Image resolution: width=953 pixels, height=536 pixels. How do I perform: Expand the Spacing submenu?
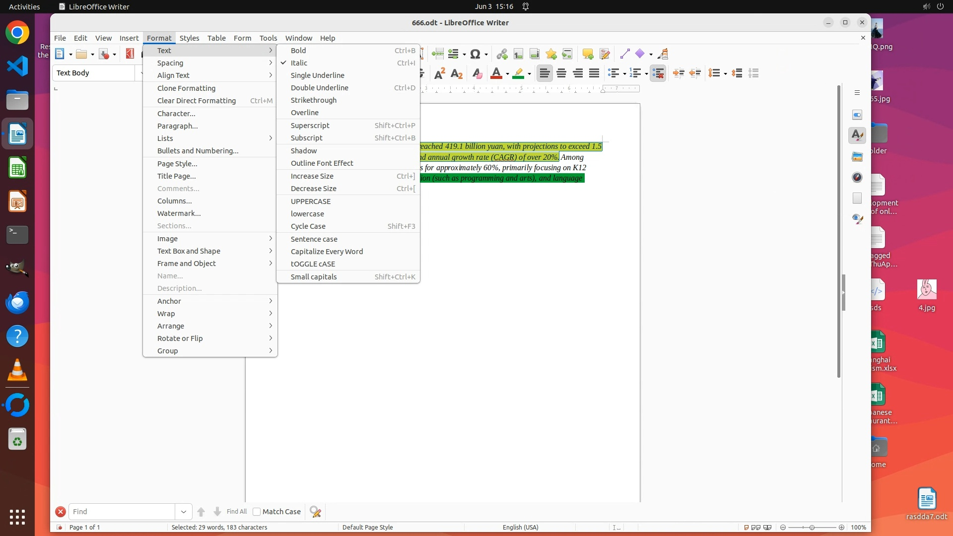[x=170, y=63]
